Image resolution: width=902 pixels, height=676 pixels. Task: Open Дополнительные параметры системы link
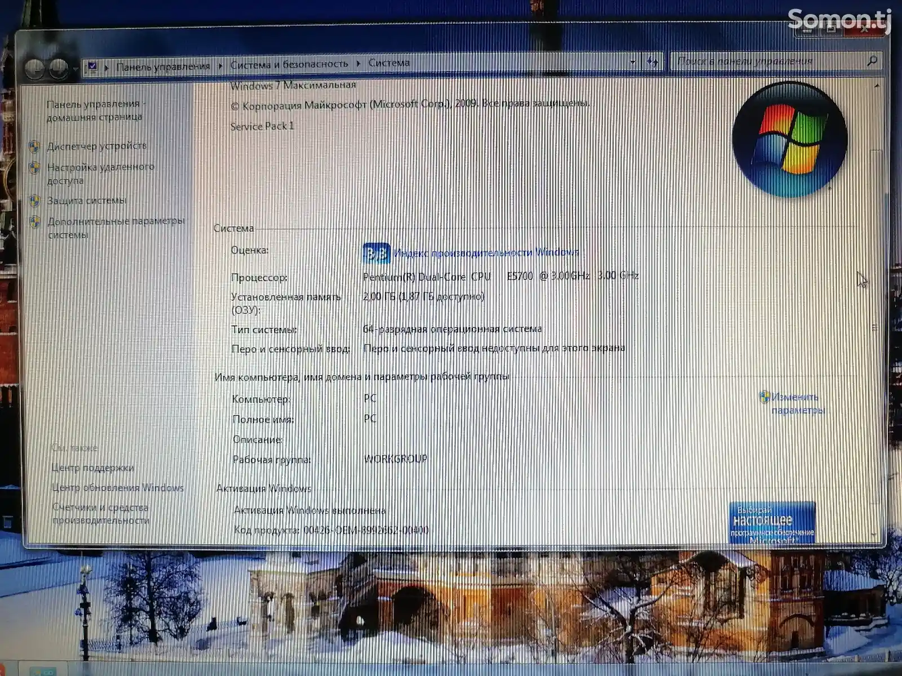click(116, 228)
